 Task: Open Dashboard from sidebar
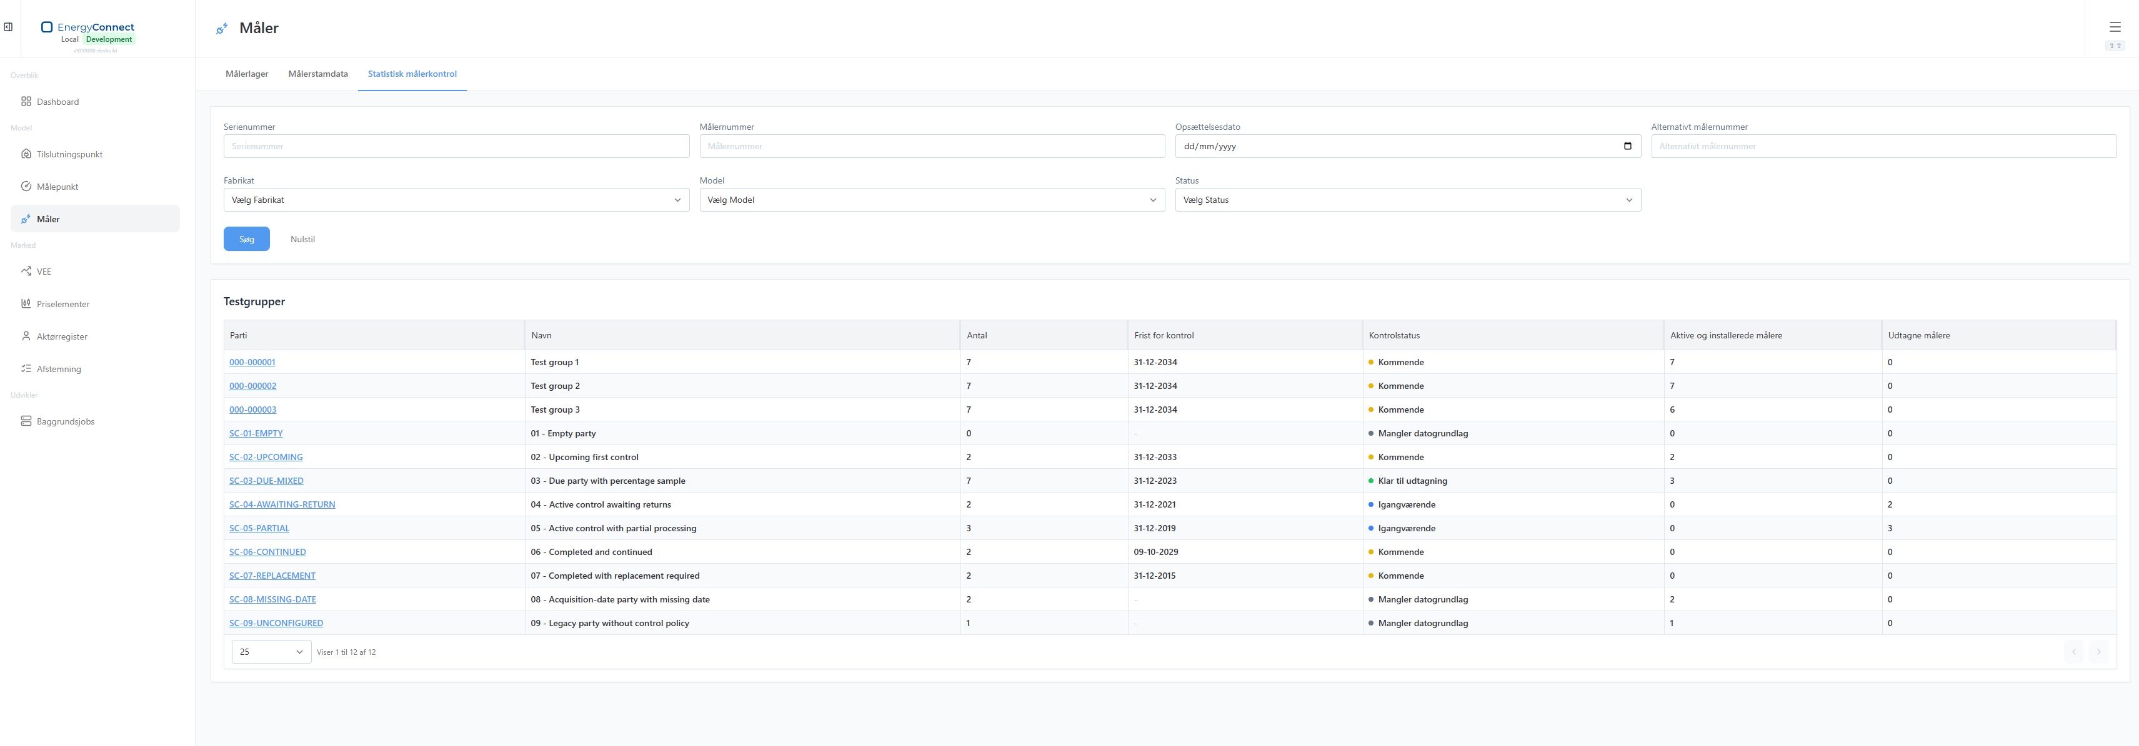pos(94,101)
